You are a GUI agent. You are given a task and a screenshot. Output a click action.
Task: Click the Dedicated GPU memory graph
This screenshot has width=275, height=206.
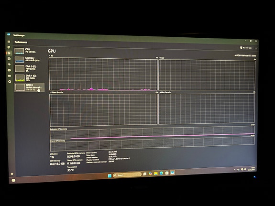pos(152,133)
